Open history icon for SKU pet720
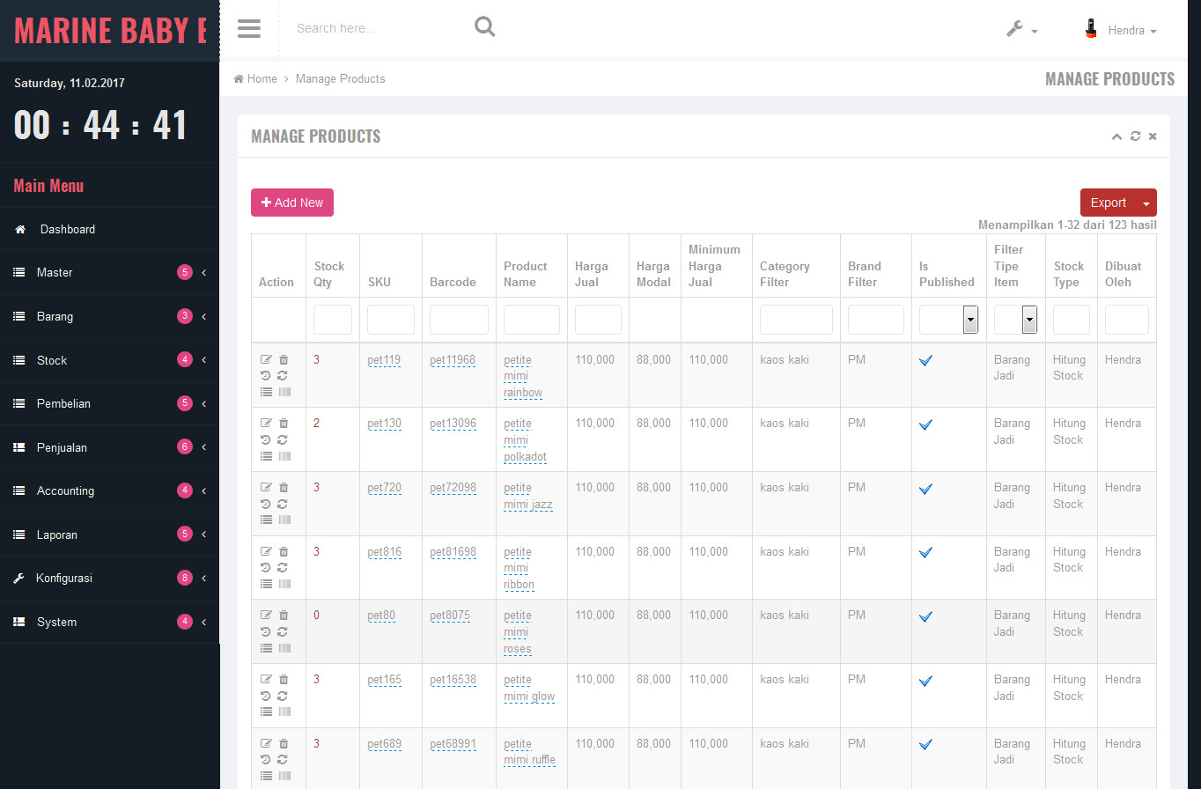 coord(266,504)
